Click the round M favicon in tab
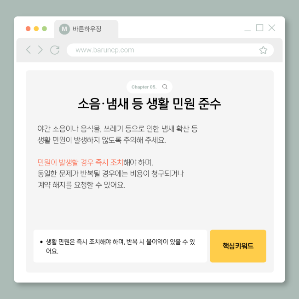 pyautogui.click(x=64, y=29)
